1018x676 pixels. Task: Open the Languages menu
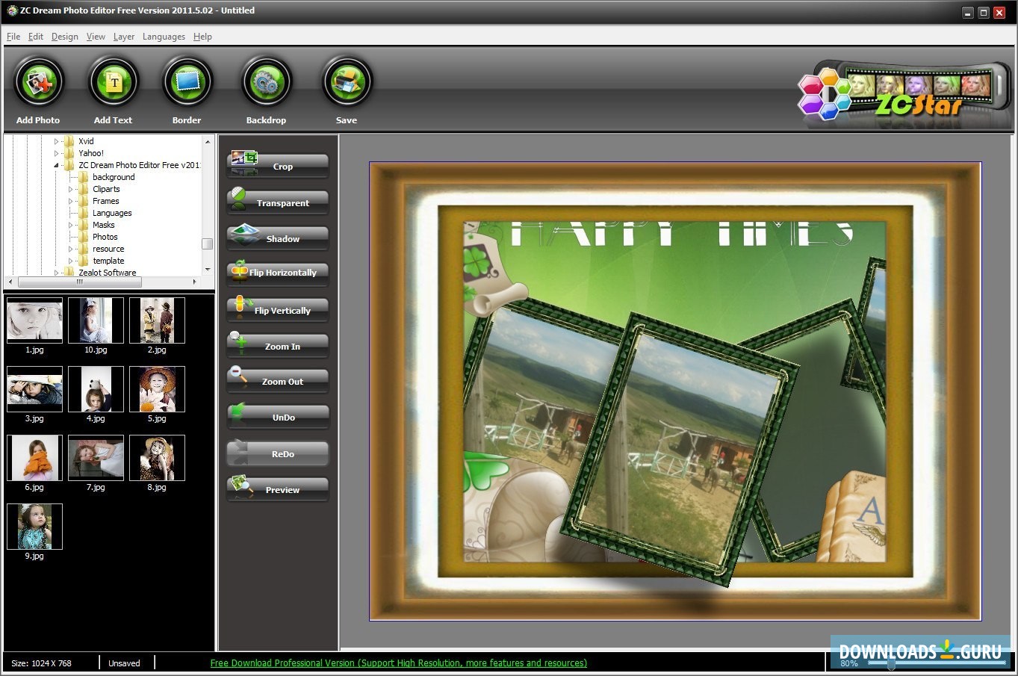[164, 37]
